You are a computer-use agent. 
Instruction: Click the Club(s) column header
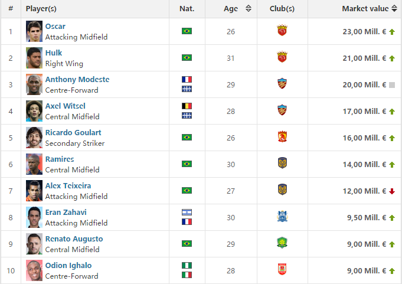tap(282, 9)
